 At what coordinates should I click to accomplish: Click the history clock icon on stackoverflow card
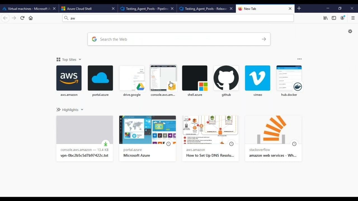click(294, 144)
